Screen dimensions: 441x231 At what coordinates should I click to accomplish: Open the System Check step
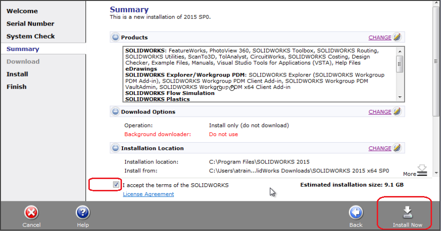[x=31, y=36]
